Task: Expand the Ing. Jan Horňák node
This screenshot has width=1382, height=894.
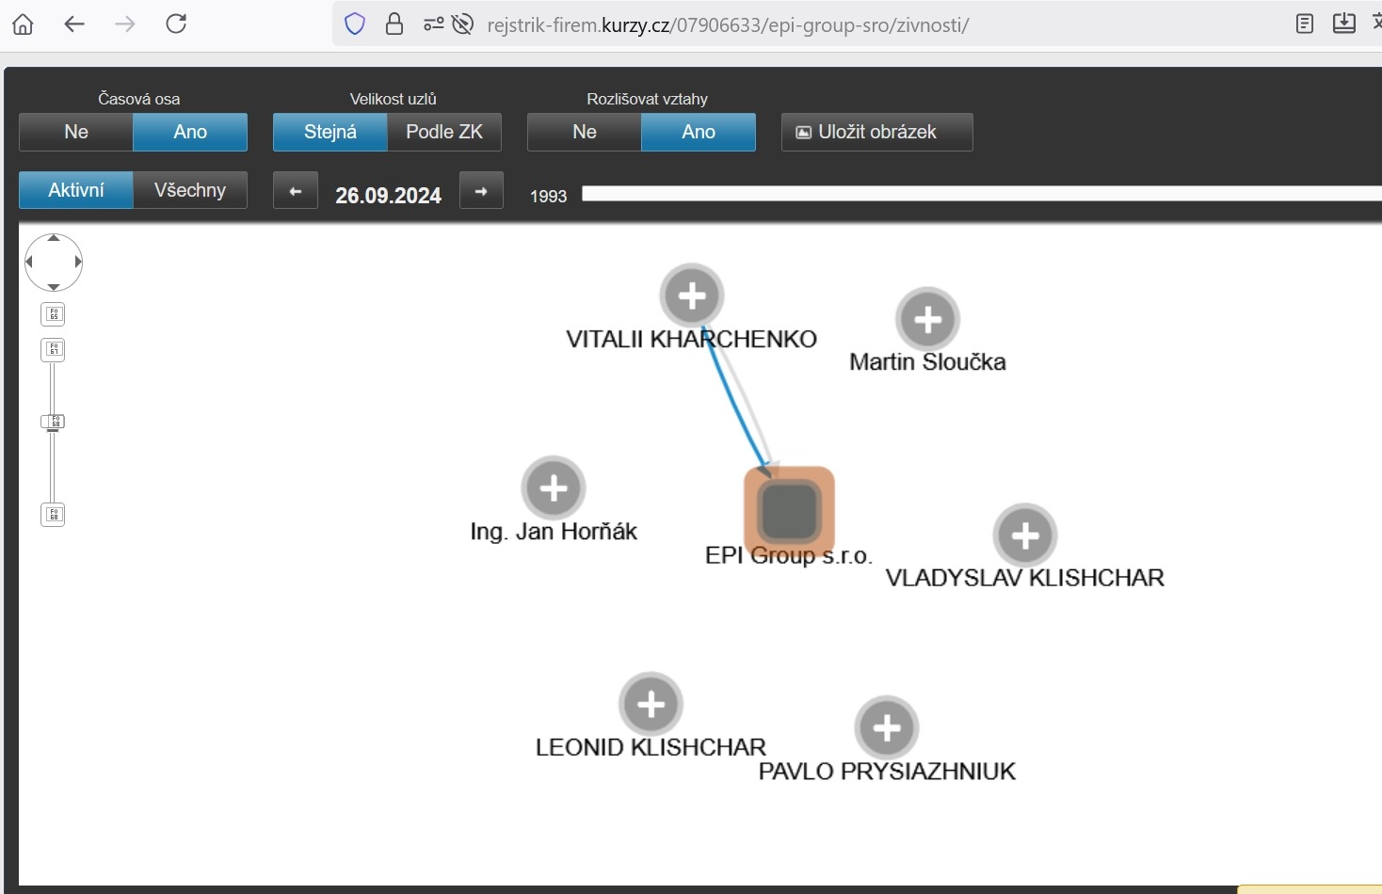Action: [x=554, y=488]
